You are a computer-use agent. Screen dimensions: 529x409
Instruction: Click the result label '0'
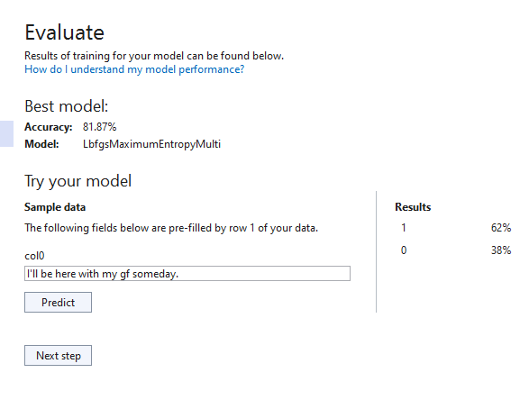pos(404,250)
